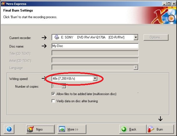Click the blue help question mark icon
This screenshot has height=136, width=177.
[9, 129]
